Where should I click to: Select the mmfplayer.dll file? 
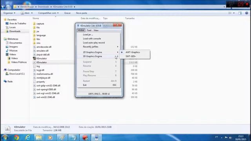pos(43,78)
